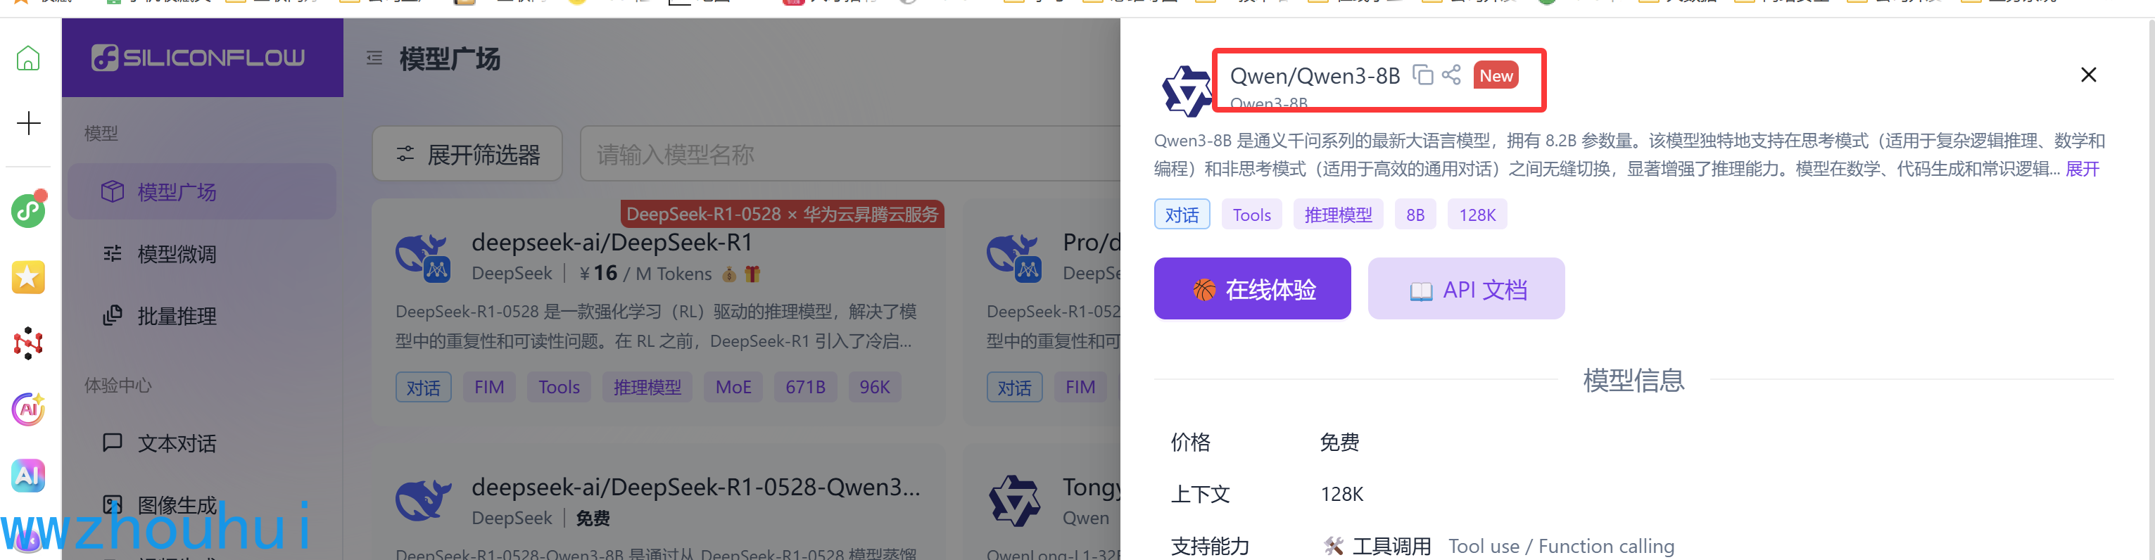Click the ¥16 / M Tokens price text
Screen dimensions: 2155x560
[x=646, y=273]
